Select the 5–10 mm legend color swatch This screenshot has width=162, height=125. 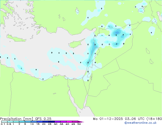28,122
